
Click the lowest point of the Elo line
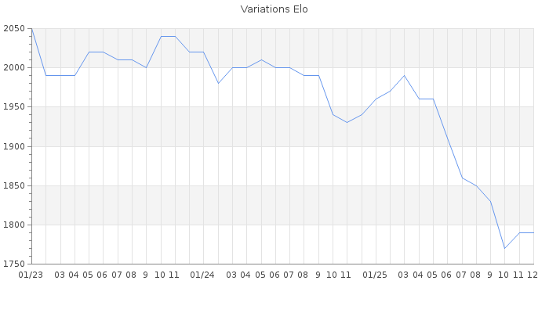[x=505, y=248]
